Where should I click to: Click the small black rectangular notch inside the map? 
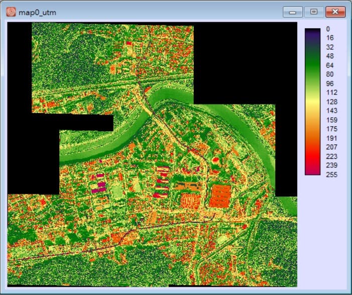[85, 123]
